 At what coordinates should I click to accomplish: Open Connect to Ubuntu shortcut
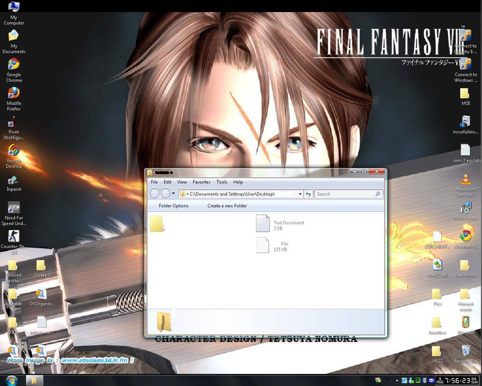pos(466,41)
